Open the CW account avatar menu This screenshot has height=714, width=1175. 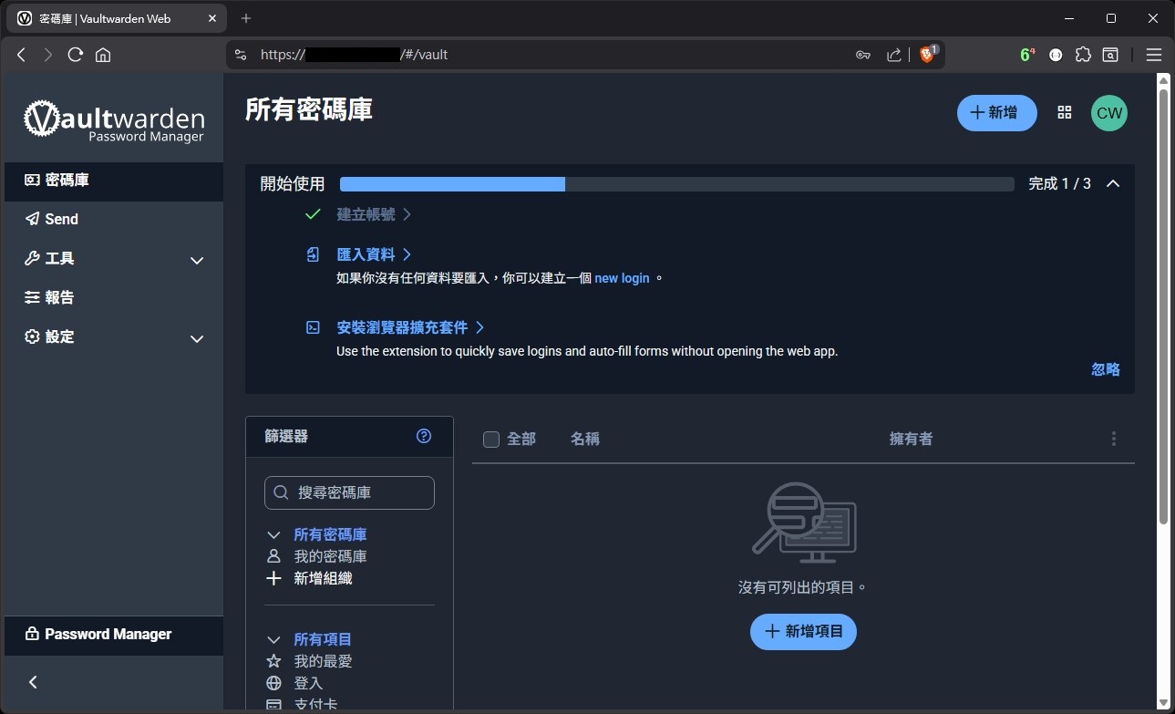pyautogui.click(x=1109, y=113)
